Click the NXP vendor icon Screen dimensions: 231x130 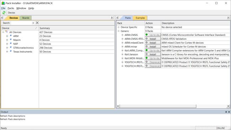pos(11,43)
